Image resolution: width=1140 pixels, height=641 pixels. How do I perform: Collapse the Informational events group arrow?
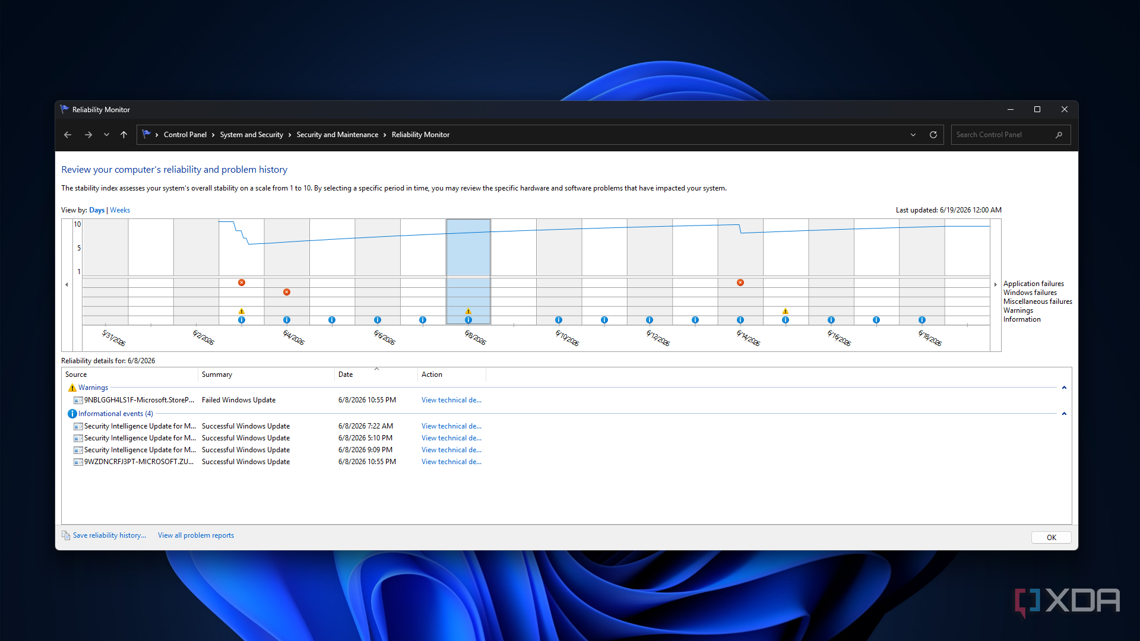(x=1064, y=414)
